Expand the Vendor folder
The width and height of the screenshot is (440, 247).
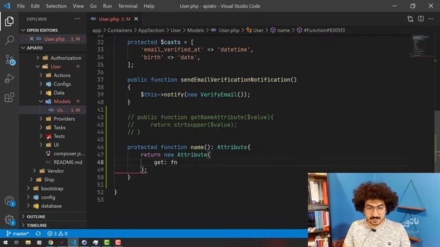pyautogui.click(x=53, y=171)
